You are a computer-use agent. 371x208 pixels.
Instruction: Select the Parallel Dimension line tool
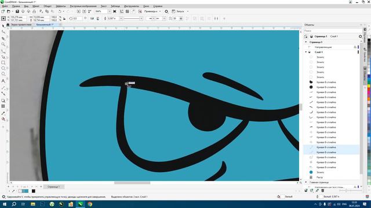click(3, 88)
